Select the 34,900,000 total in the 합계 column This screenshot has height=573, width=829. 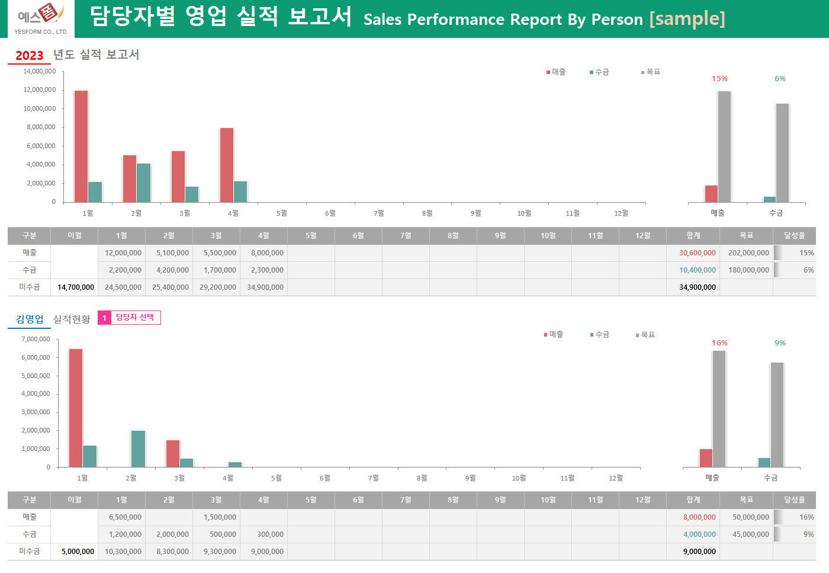(693, 287)
